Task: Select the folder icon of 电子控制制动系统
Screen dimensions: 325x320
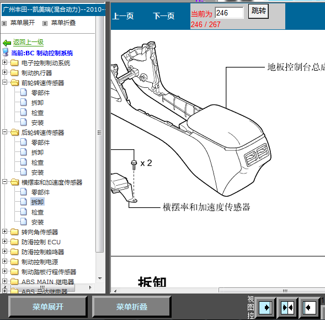Action: [14, 62]
